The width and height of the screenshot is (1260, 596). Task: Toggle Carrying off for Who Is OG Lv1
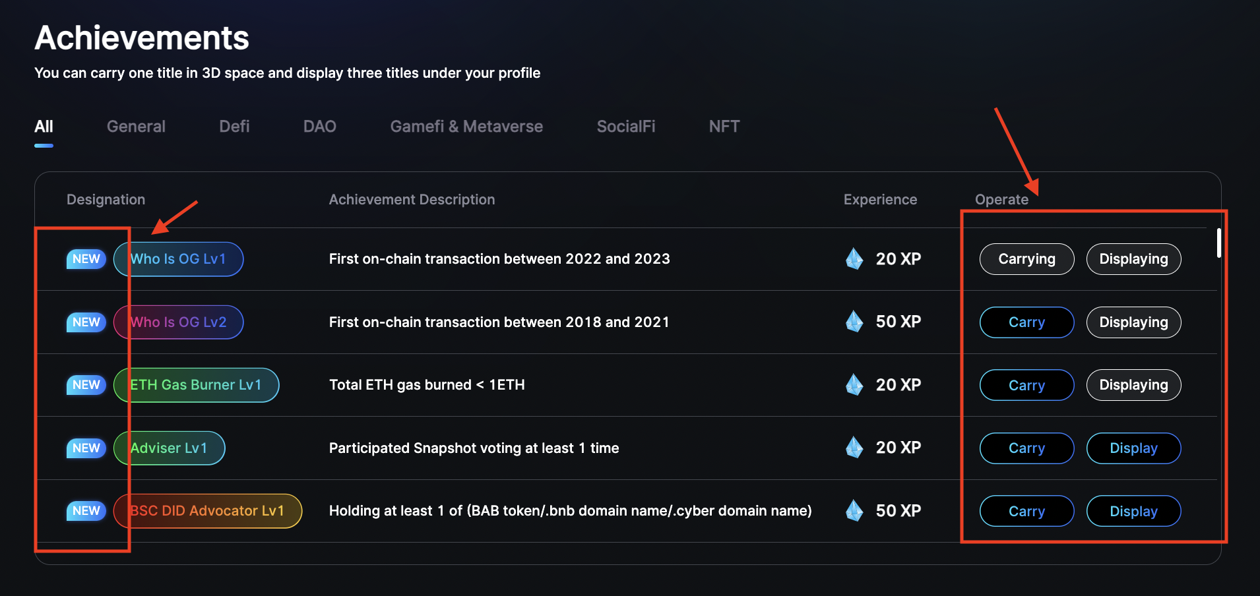[1026, 259]
